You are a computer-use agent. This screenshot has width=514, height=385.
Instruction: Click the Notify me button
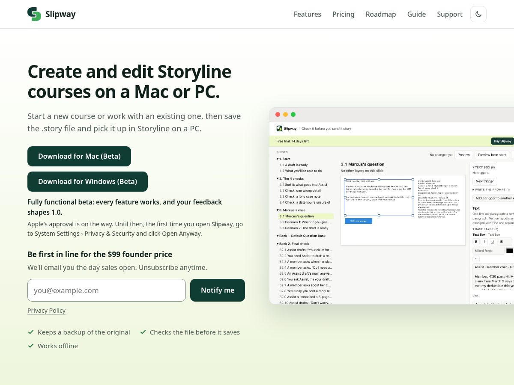pos(218,290)
